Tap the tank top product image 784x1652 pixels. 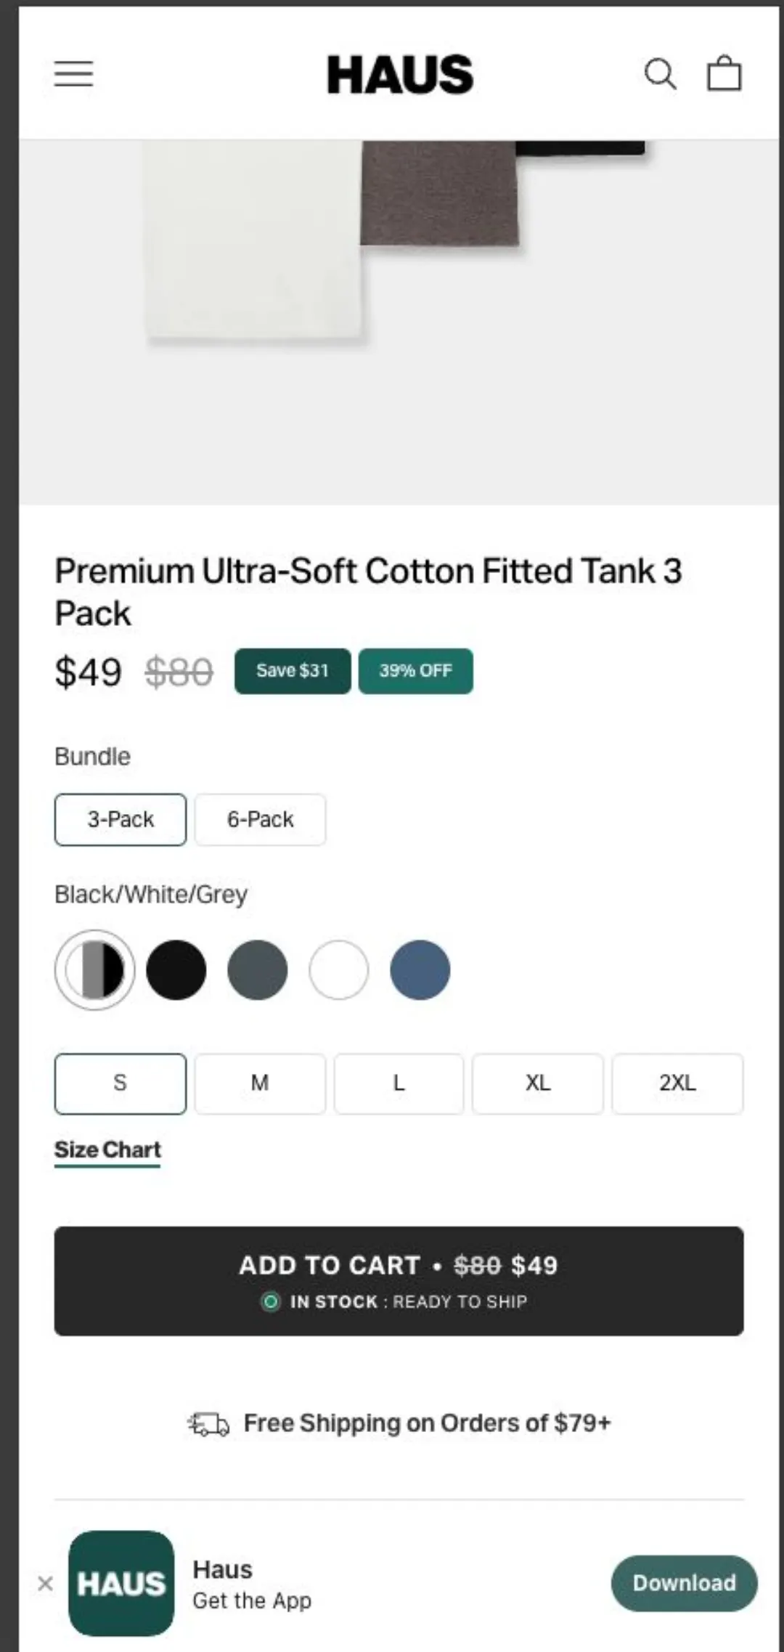(x=399, y=322)
